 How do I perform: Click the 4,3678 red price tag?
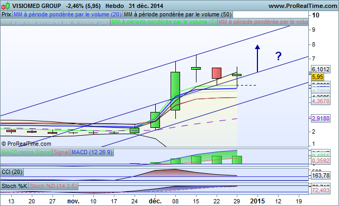click(x=320, y=101)
